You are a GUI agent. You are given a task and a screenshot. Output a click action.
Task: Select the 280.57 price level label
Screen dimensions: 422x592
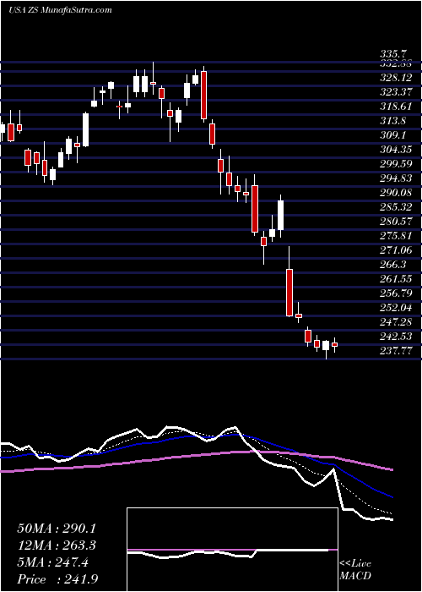(x=398, y=222)
